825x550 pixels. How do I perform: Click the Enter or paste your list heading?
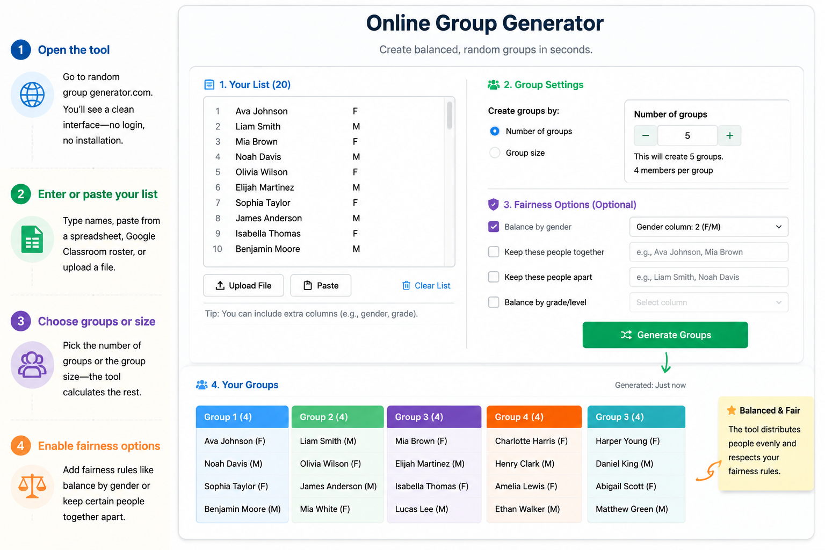[x=98, y=194]
